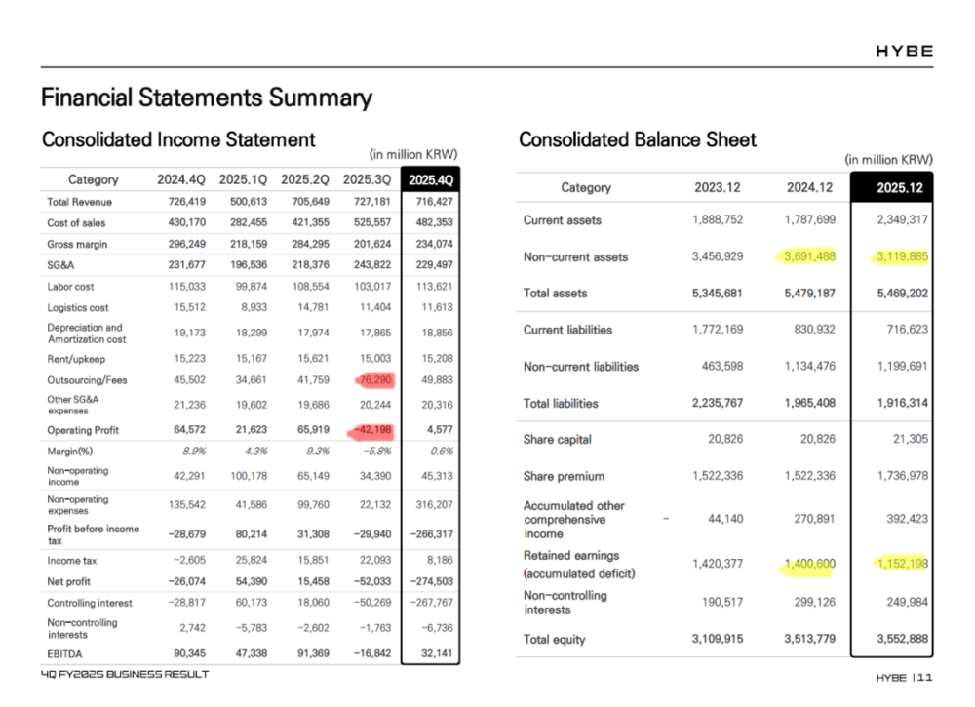Click the black 2025.12 column header

pyautogui.click(x=891, y=187)
